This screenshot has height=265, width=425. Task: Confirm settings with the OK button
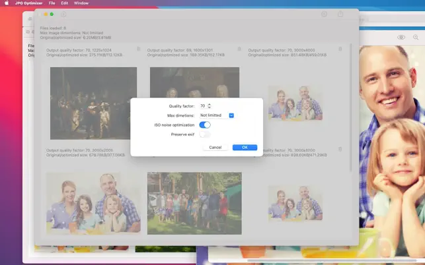click(245, 148)
